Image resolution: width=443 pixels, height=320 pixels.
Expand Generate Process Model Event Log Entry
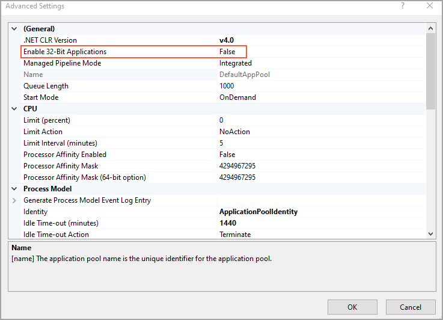14,200
